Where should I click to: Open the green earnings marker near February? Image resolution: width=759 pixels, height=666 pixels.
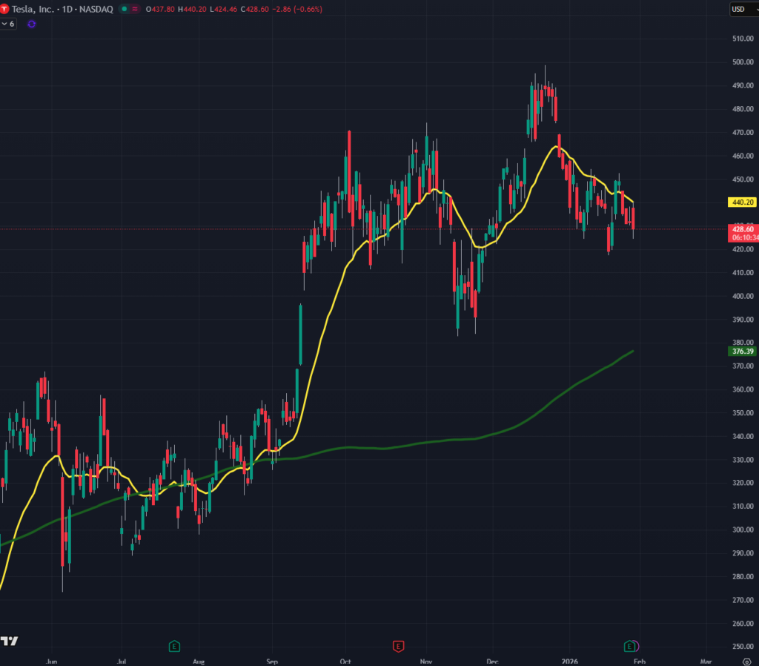631,645
